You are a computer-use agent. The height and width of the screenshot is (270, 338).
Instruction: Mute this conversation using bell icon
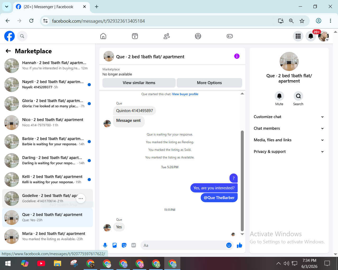279,96
